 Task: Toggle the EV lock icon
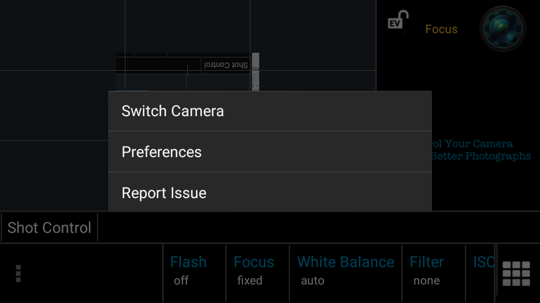[x=398, y=24]
